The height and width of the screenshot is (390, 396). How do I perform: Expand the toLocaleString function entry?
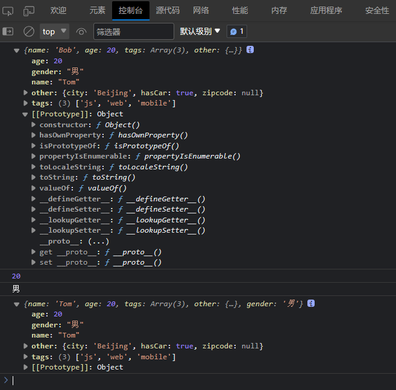pyautogui.click(x=33, y=167)
